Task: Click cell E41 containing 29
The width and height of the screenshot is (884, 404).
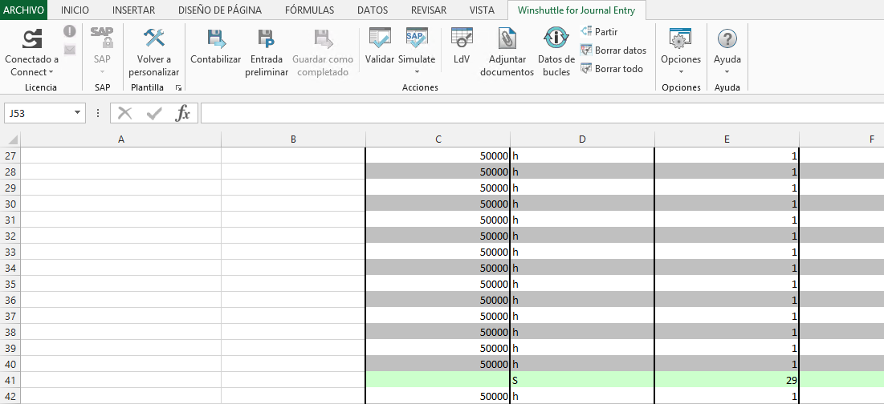Action: click(x=727, y=381)
